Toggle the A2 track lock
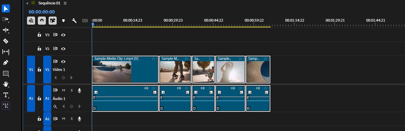 click(x=39, y=119)
